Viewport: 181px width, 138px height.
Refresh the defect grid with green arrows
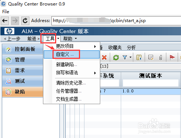[116, 57]
